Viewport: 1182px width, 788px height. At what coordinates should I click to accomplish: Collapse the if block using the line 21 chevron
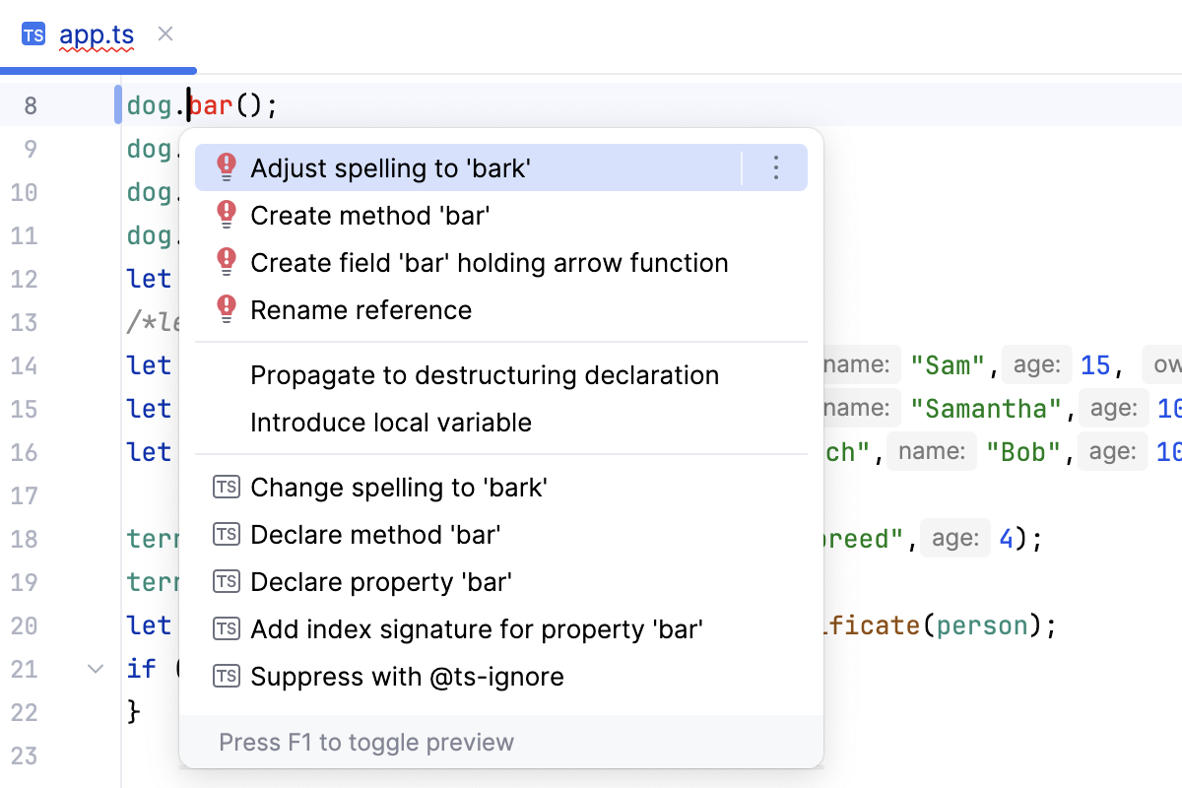pos(95,668)
